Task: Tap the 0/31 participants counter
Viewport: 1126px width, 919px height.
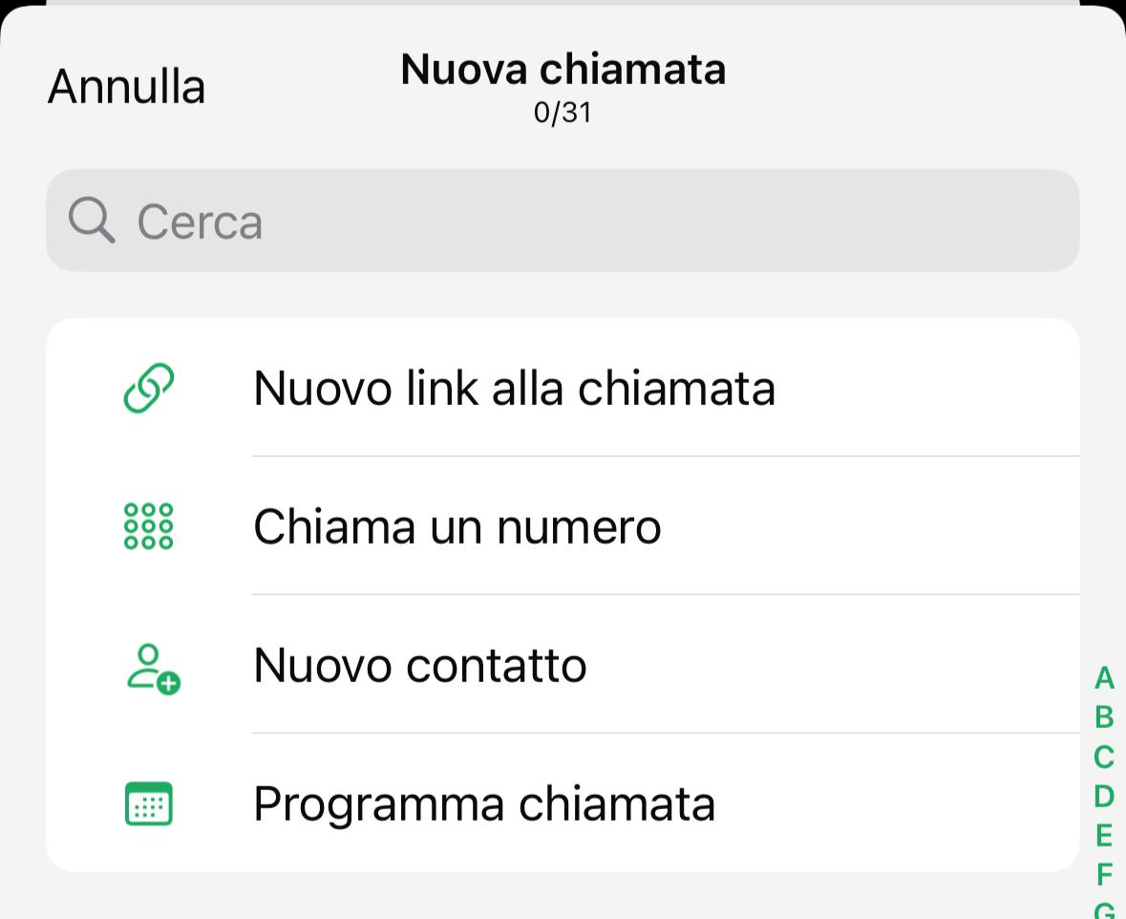Action: (x=563, y=113)
